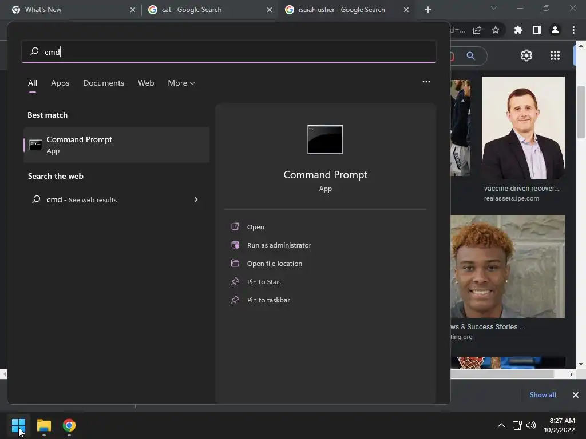Screen dimensions: 586x439
Task: Open realassets.ipe.com source link
Action: coord(511,198)
